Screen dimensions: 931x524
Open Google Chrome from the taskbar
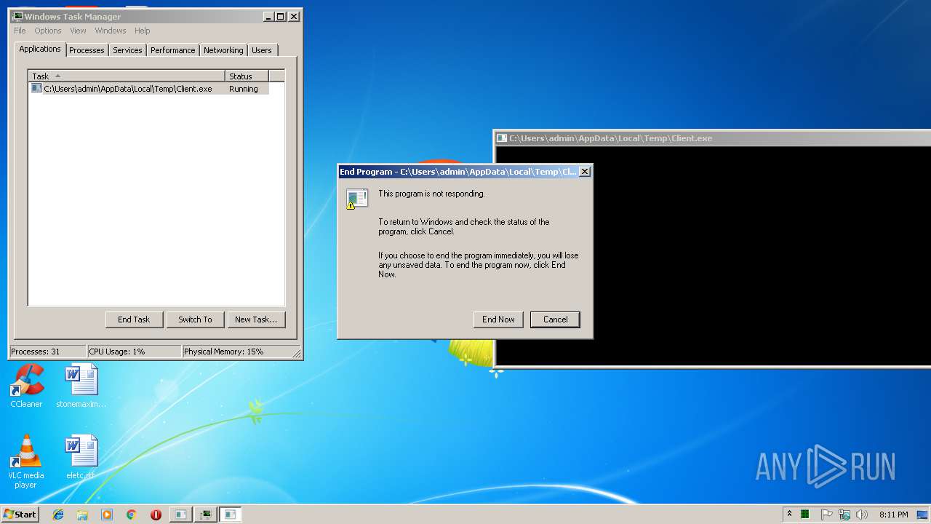(131, 515)
